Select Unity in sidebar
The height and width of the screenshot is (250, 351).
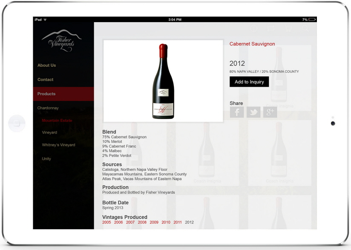[x=46, y=159]
